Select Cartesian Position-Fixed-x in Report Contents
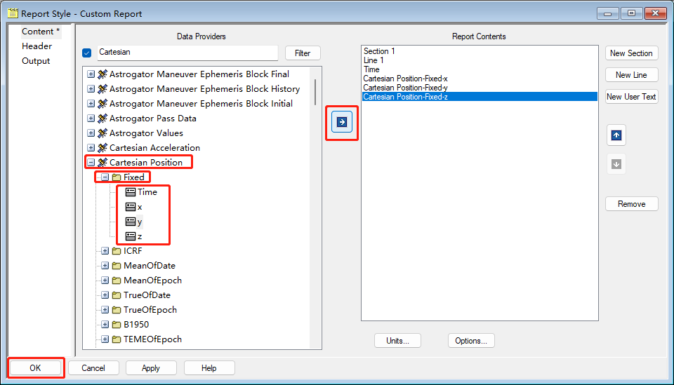This screenshot has height=385, width=674. 405,79
